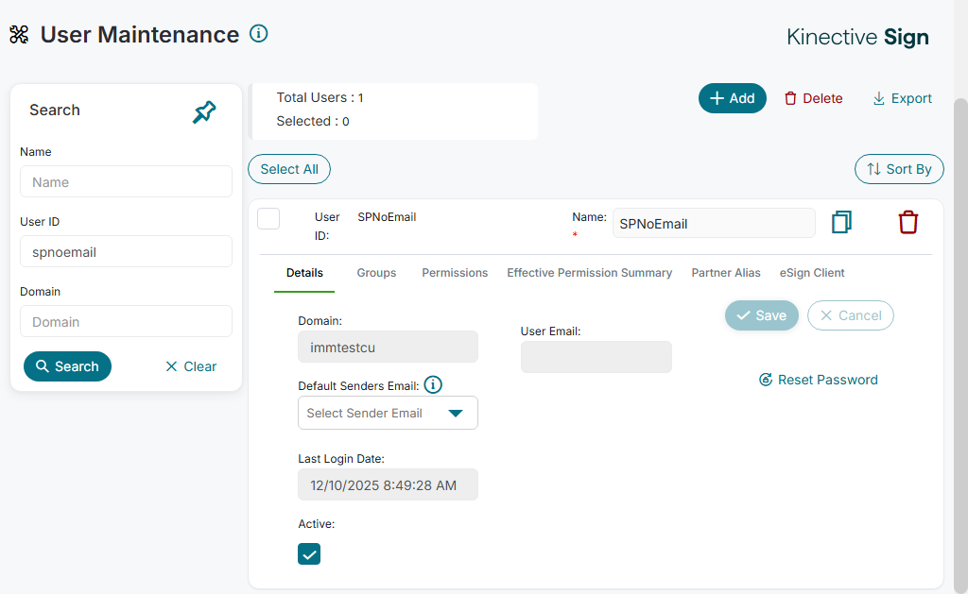This screenshot has width=968, height=594.
Task: Click the info icon beside User Maintenance
Action: tap(259, 34)
